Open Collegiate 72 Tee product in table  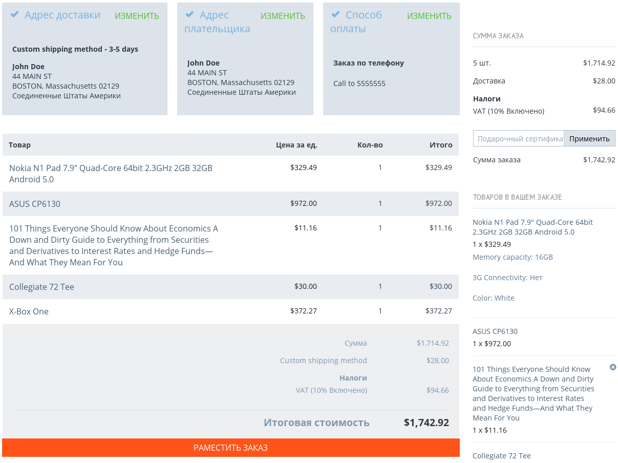pos(41,287)
